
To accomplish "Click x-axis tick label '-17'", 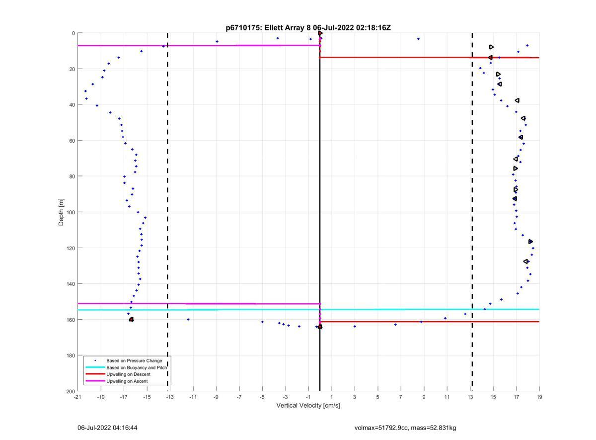I will coord(124,397).
